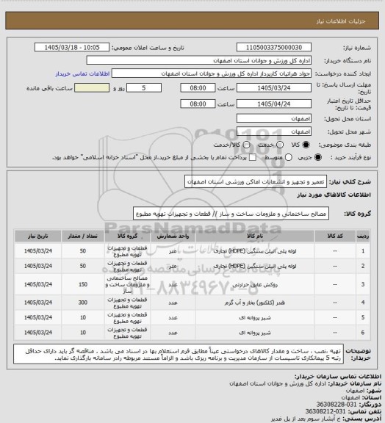
Task: Select the جزیی purchase process radio
Action: coord(318,157)
